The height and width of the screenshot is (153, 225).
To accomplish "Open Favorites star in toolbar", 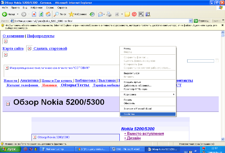I will click(x=71, y=14).
